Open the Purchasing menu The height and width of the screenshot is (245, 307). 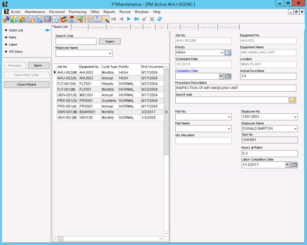point(77,12)
